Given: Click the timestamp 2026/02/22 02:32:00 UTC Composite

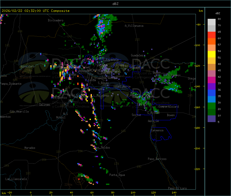Looking at the screenshot, I should click(x=35, y=11).
